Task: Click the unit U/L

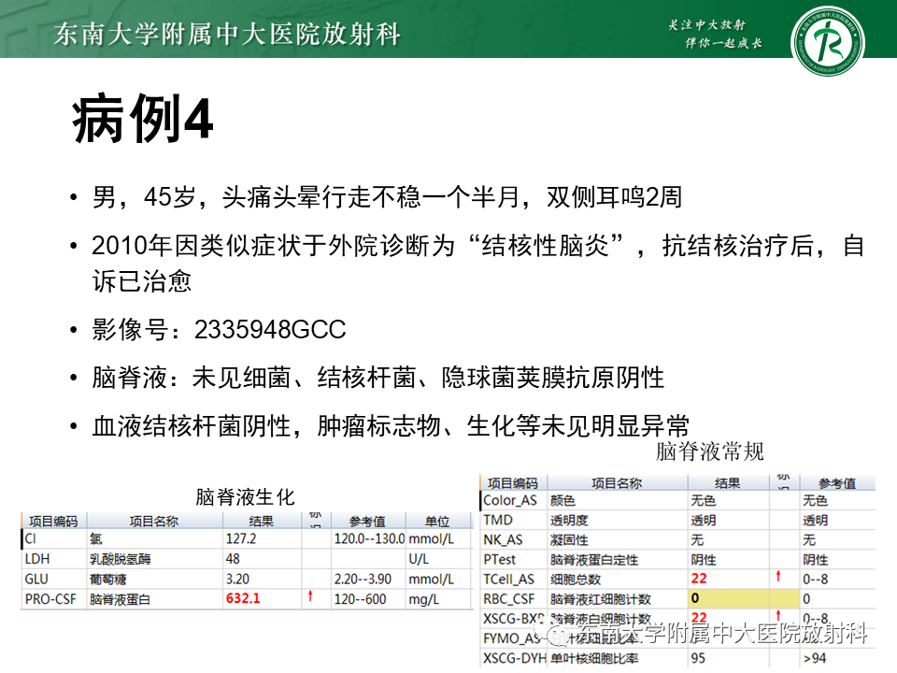Action: pos(419,559)
